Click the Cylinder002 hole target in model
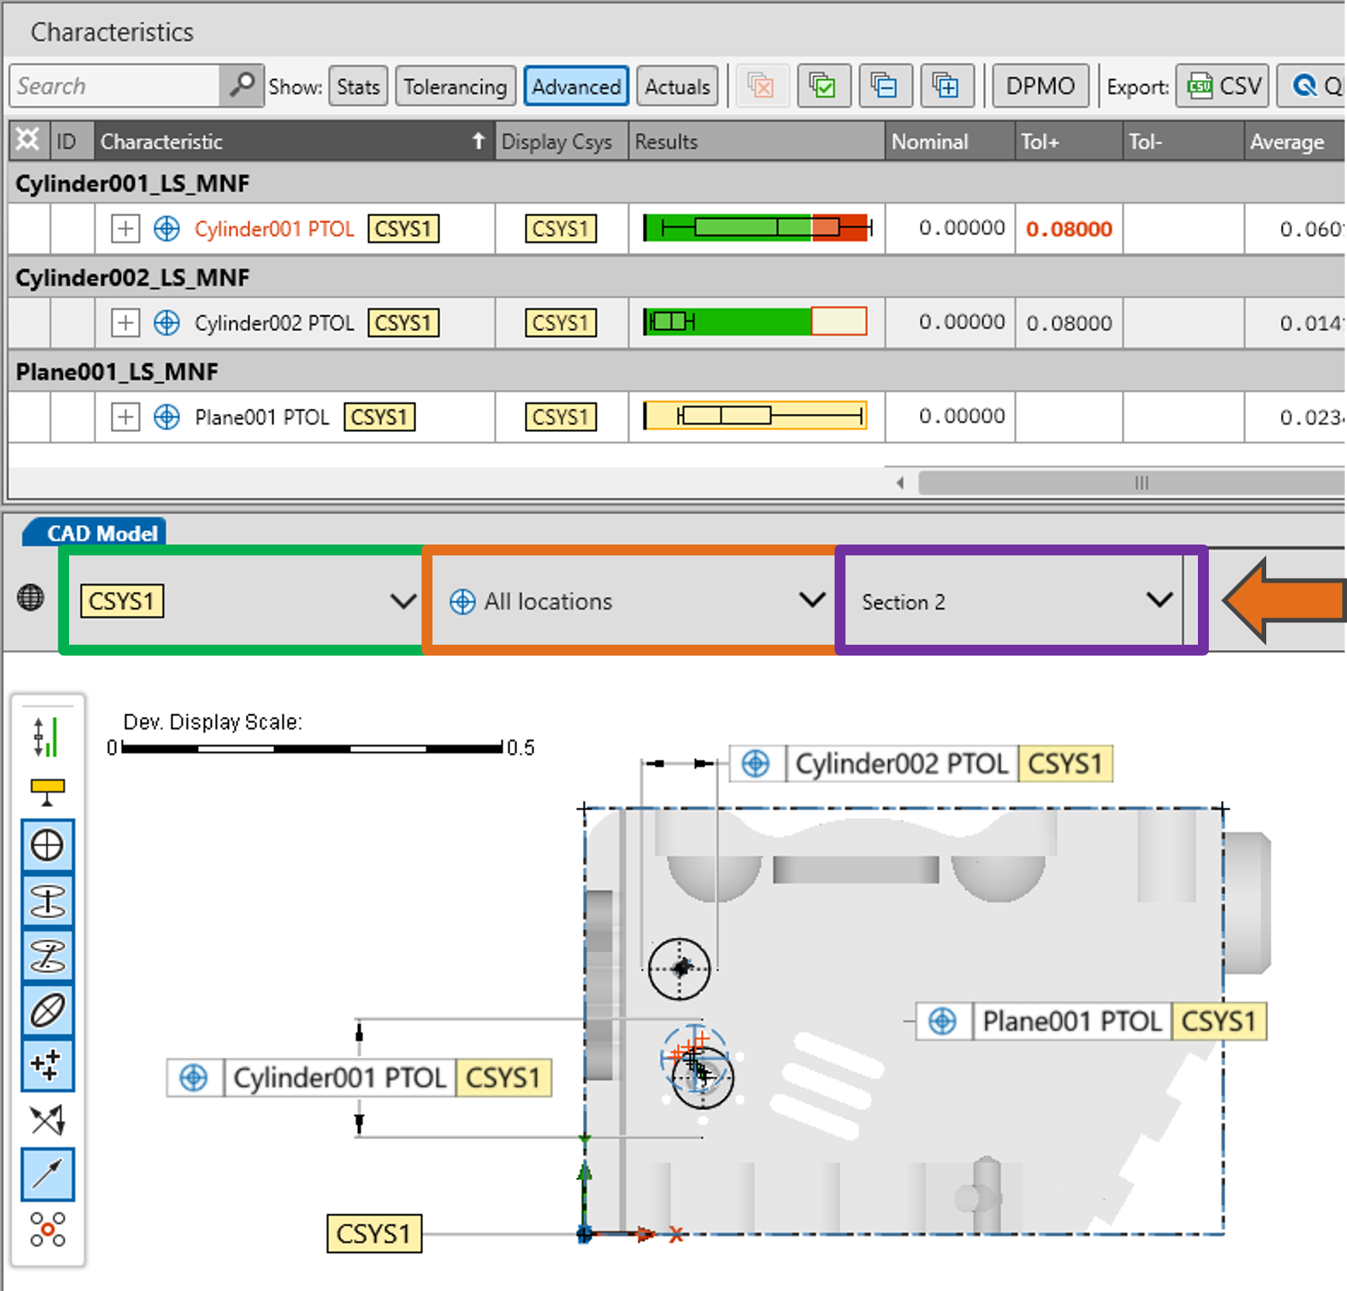Image resolution: width=1347 pixels, height=1291 pixels. tap(679, 969)
